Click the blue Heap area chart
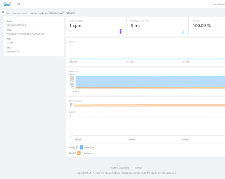225x179 pixels. 150,81
